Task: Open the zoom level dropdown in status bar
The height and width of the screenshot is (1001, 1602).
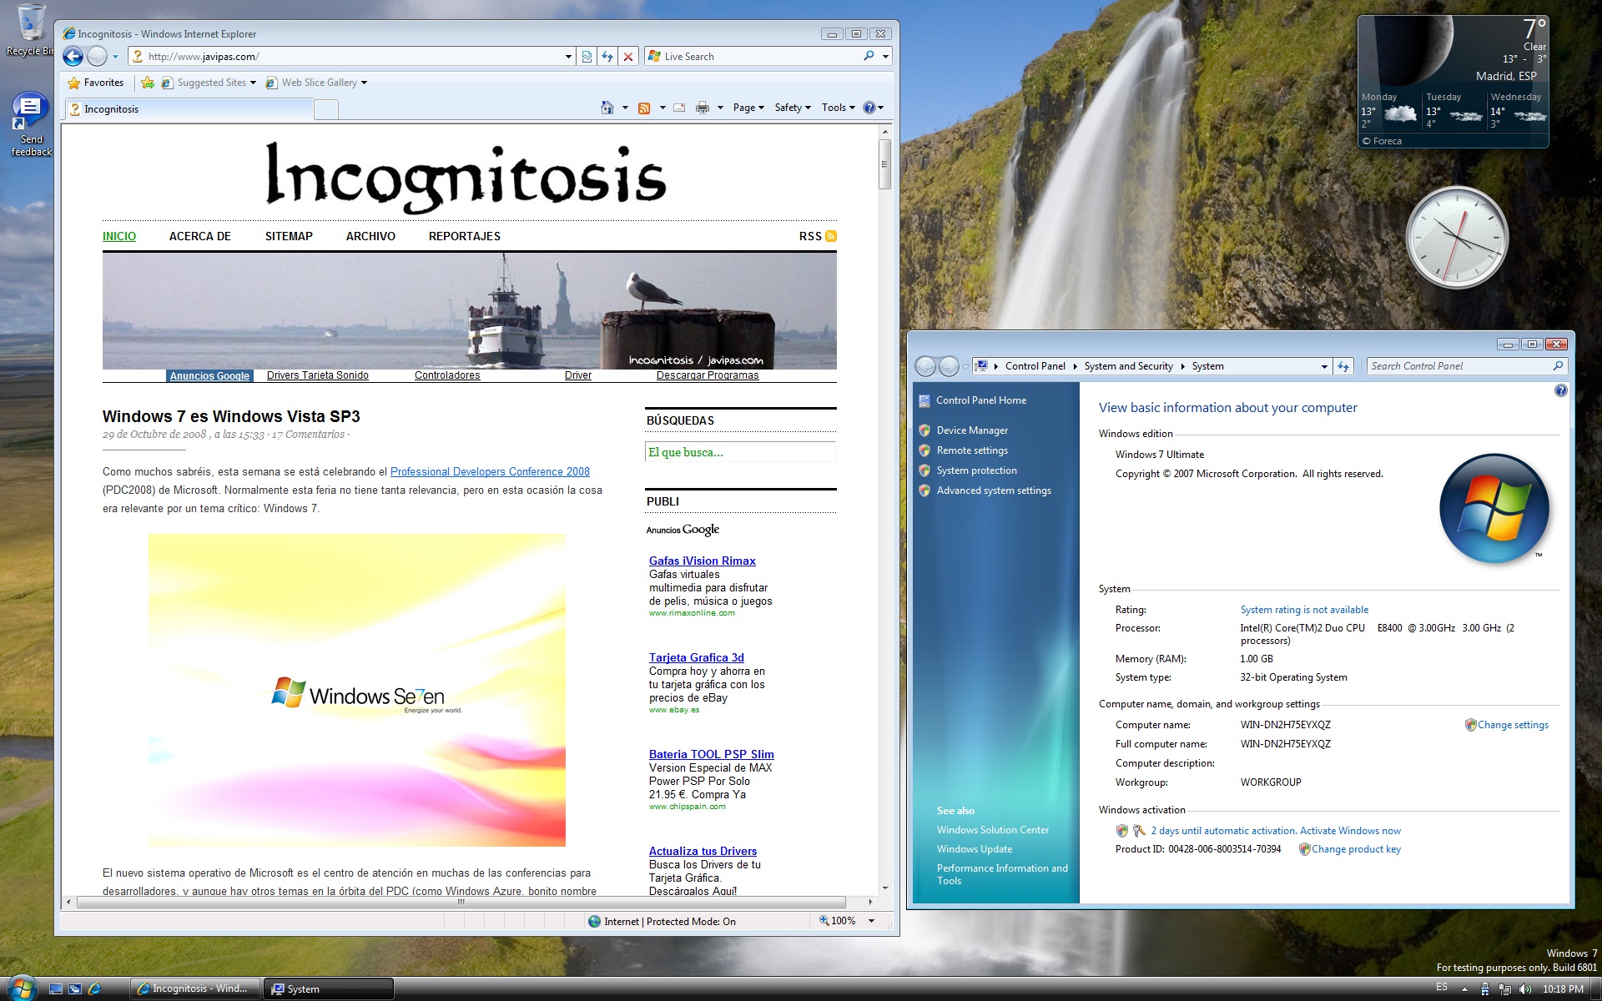Action: point(872,921)
